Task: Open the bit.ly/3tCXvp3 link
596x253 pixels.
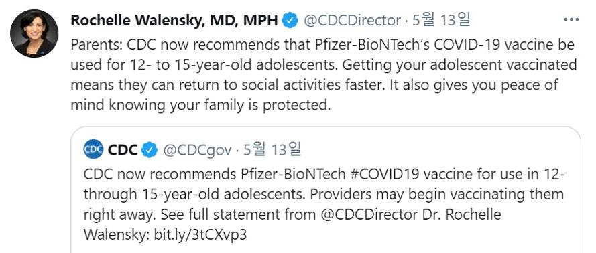Action: [200, 234]
